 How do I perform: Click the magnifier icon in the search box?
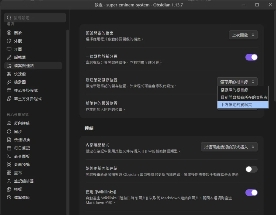(x=9, y=18)
